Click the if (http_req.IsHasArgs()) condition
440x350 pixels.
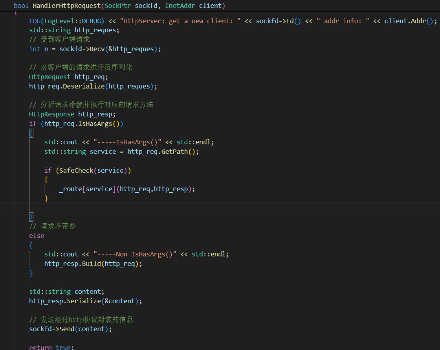[x=76, y=123]
